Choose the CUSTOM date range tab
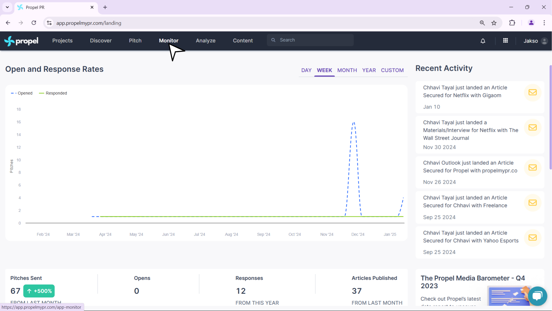This screenshot has width=552, height=311. coord(392,70)
